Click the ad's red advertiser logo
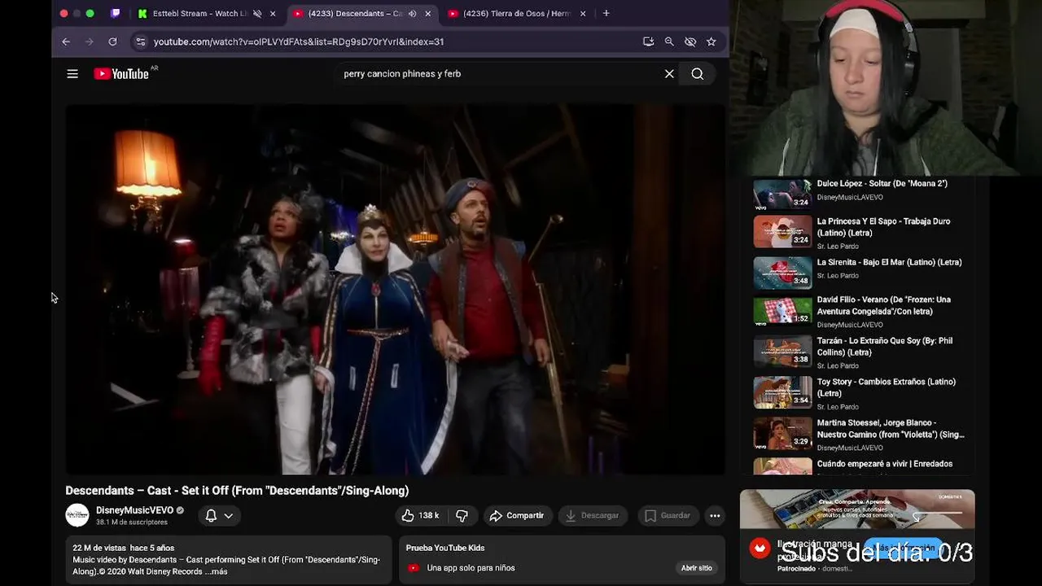The width and height of the screenshot is (1042, 586). click(760, 549)
